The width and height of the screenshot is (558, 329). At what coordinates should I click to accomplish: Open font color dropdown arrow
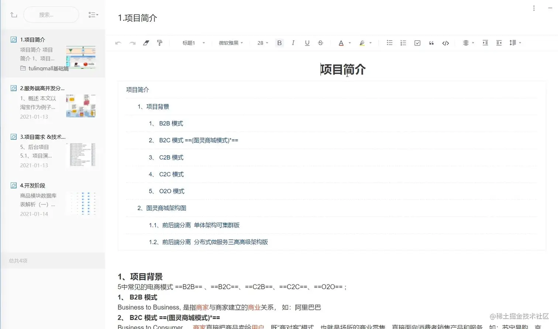tap(350, 43)
